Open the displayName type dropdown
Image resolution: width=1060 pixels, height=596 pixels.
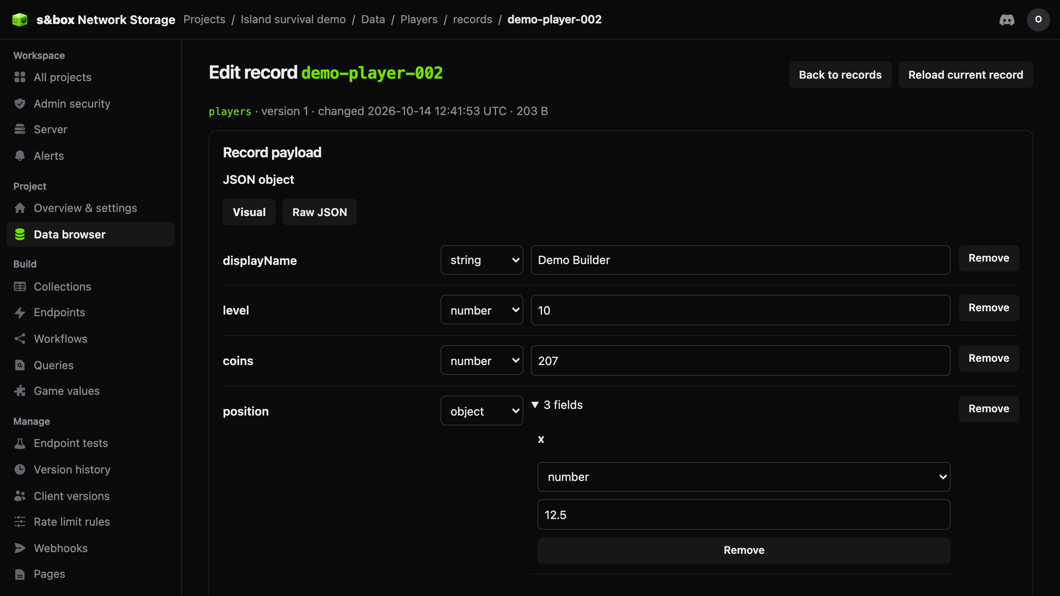pyautogui.click(x=482, y=260)
